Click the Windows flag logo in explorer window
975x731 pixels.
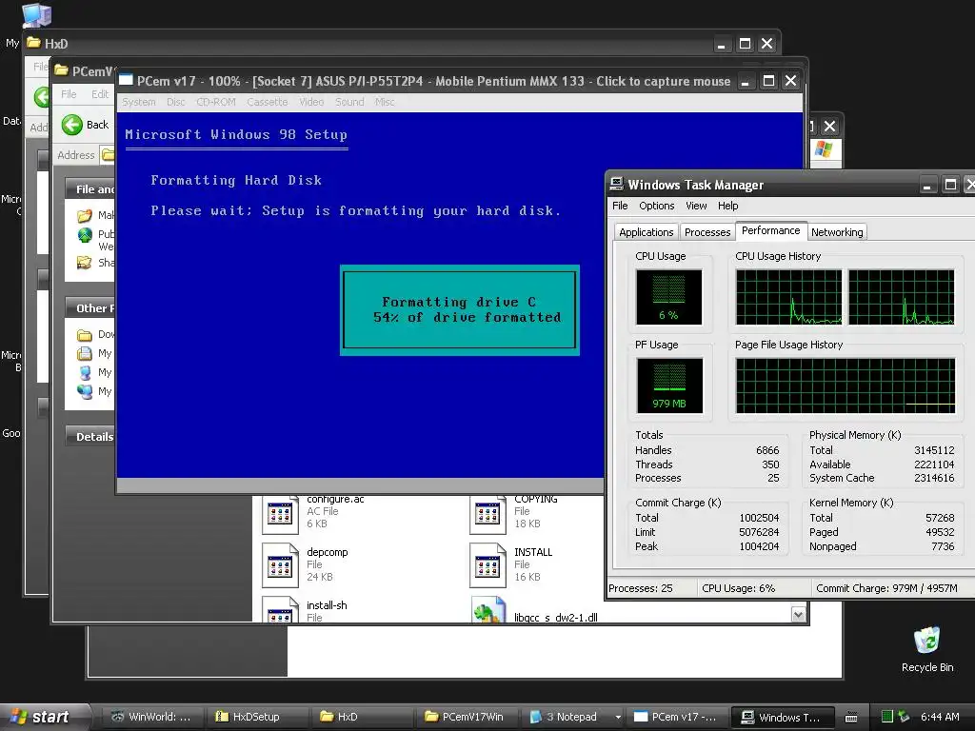pyautogui.click(x=824, y=149)
